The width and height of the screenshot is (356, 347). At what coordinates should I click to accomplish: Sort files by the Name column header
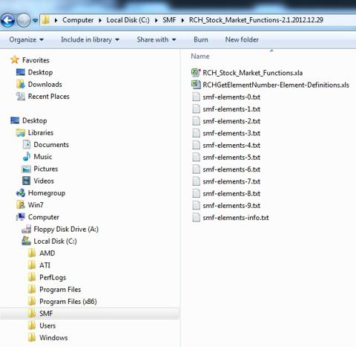200,56
